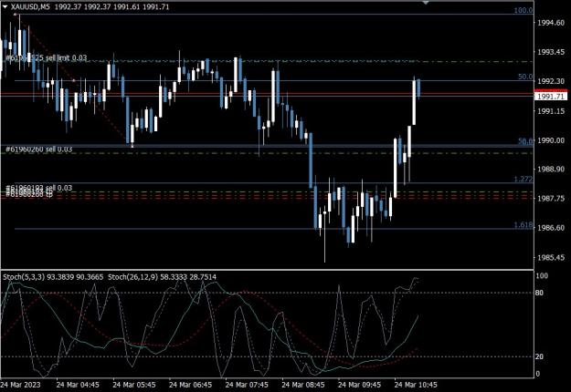Click the 100.0 Fibonacci level label
The height and width of the screenshot is (392, 571).
[523, 10]
